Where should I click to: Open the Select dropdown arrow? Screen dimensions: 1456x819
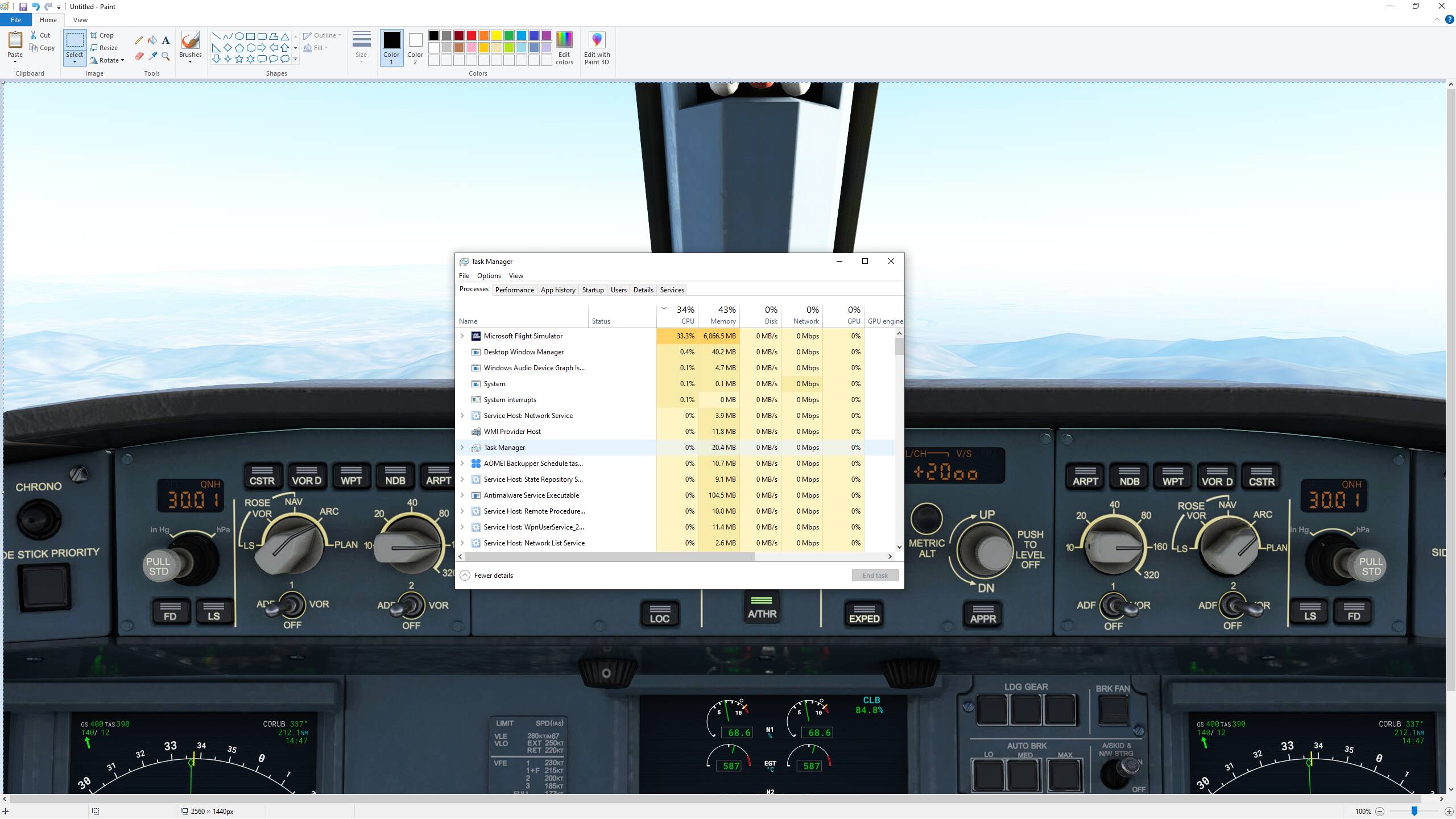pos(75,61)
